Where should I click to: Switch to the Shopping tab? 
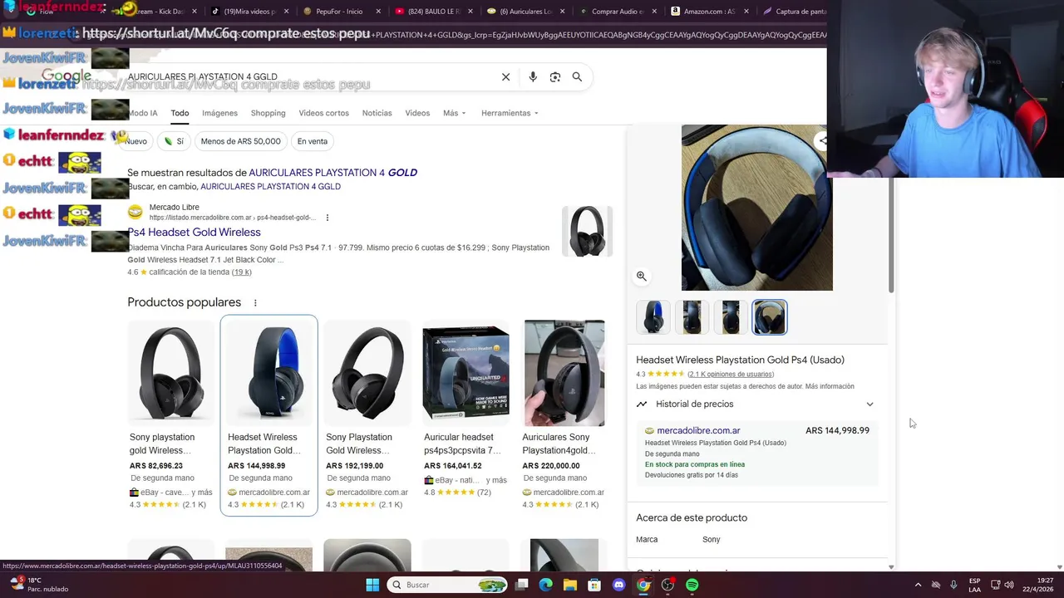point(268,113)
